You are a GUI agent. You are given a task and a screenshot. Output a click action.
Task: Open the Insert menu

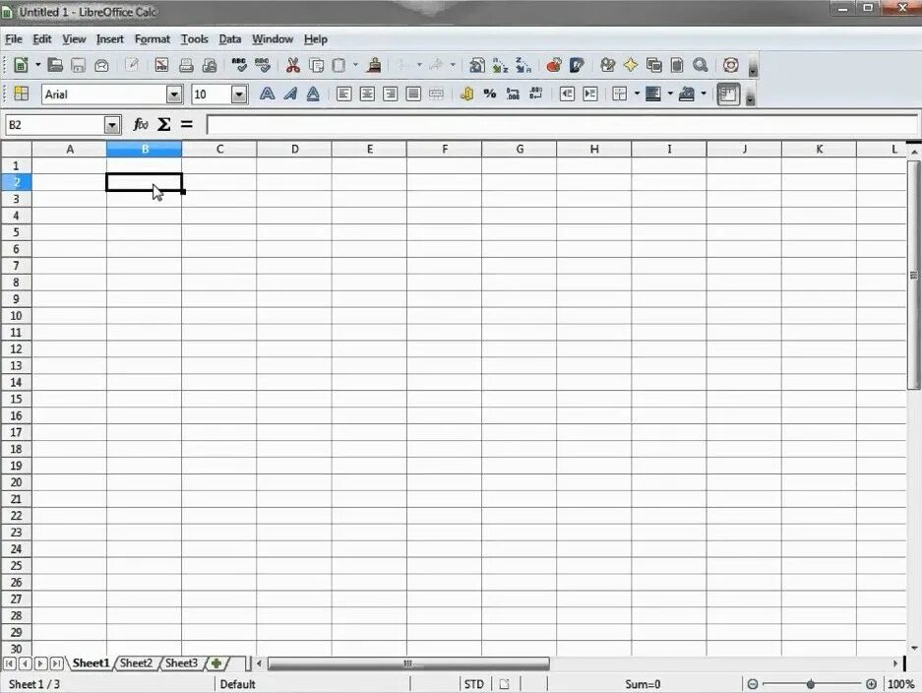click(110, 39)
